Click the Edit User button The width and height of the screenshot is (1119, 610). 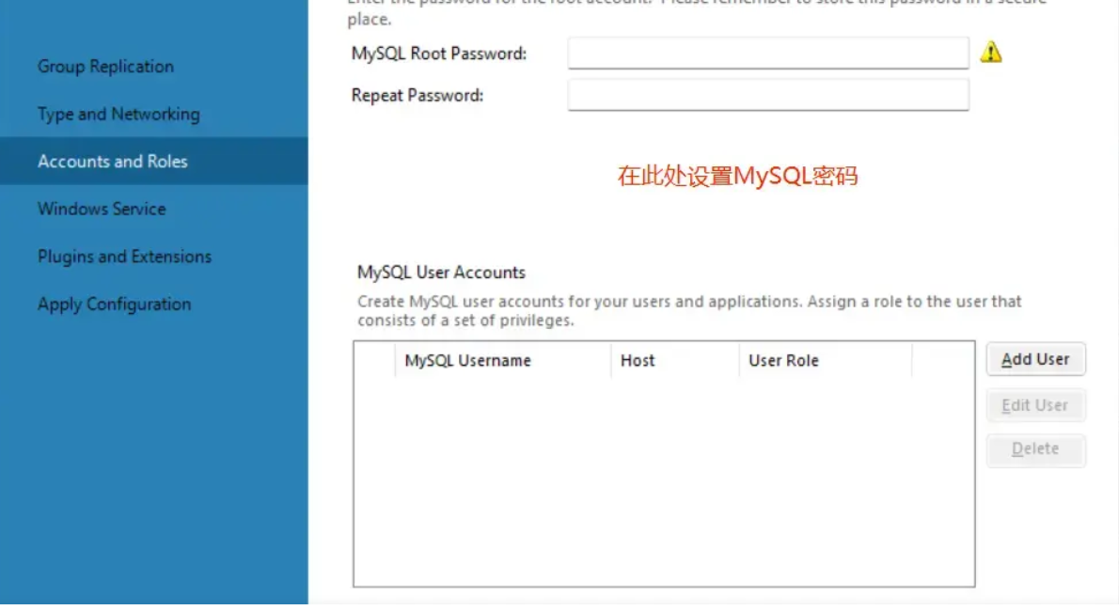tap(1035, 405)
